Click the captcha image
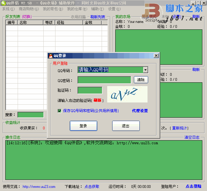The width and height of the screenshot is (207, 191). 127,94
